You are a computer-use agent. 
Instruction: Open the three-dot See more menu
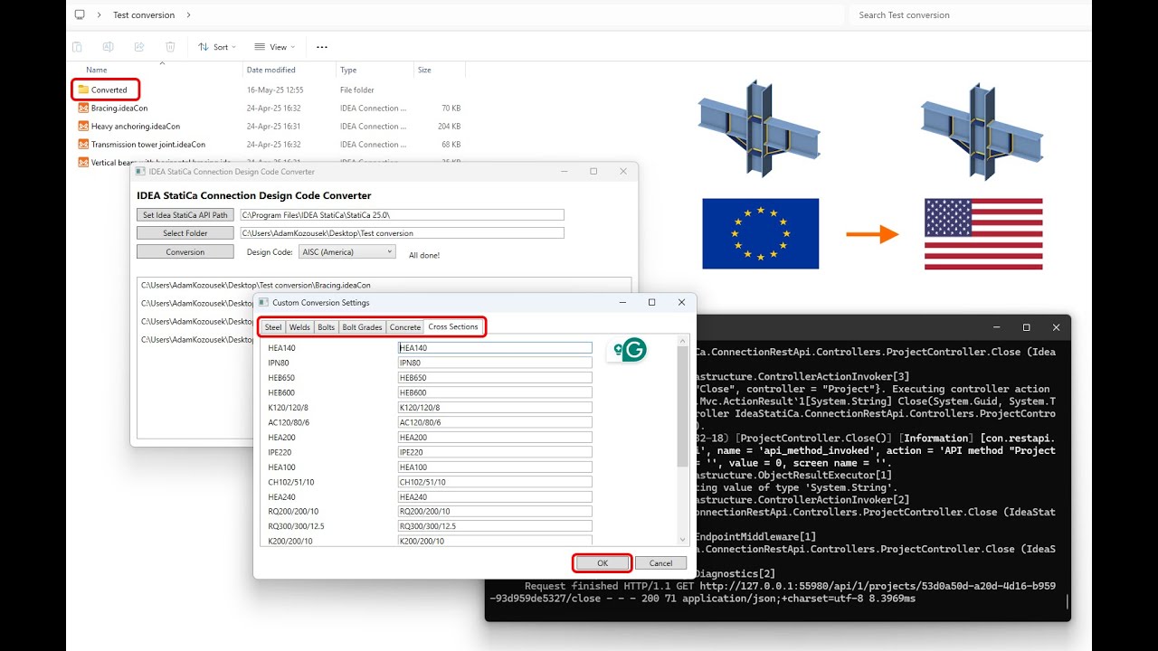coord(321,47)
